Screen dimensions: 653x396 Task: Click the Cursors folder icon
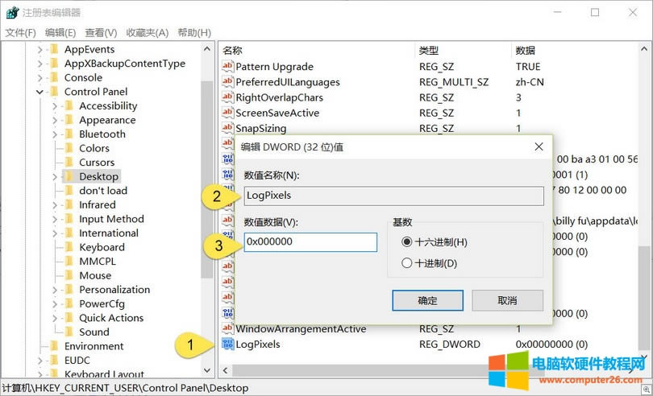point(69,163)
